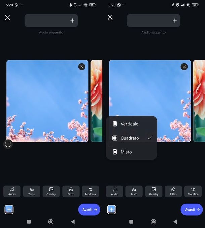Open Modifica tool in left screen

pos(90,191)
